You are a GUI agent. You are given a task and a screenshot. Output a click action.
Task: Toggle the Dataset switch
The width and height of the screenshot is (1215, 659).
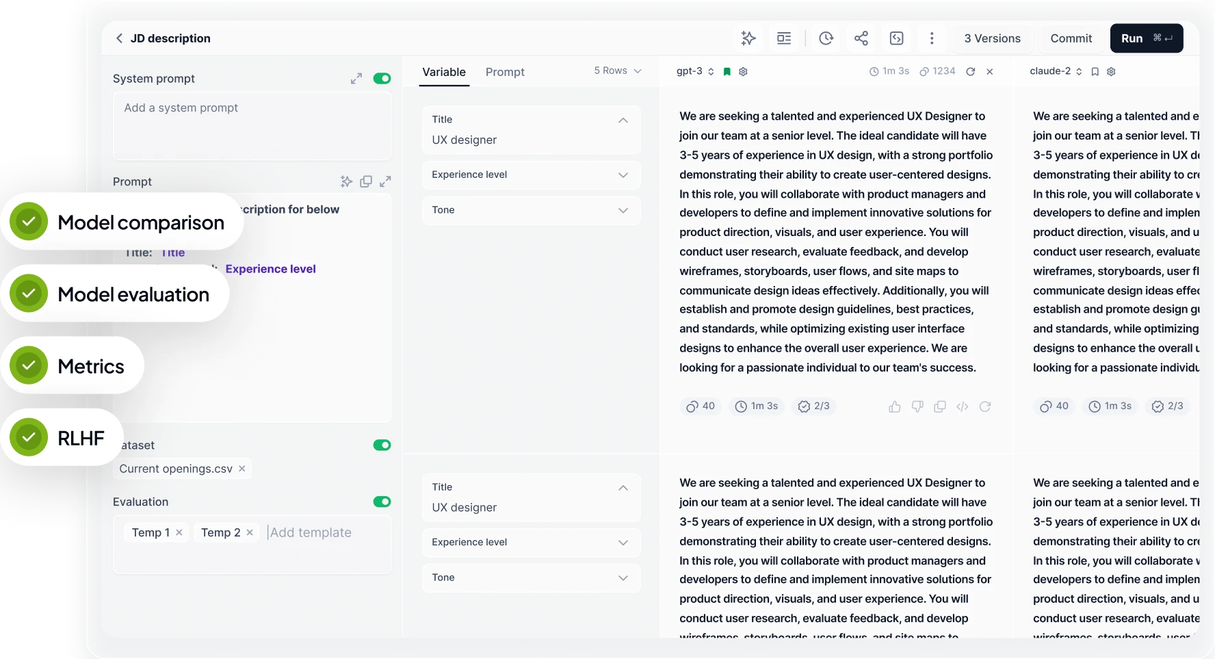[x=382, y=445]
